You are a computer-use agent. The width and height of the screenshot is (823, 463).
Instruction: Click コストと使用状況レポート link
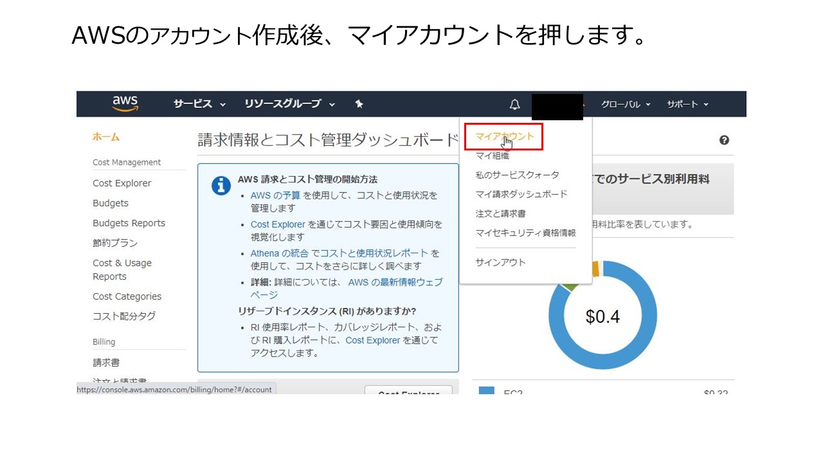click(374, 253)
